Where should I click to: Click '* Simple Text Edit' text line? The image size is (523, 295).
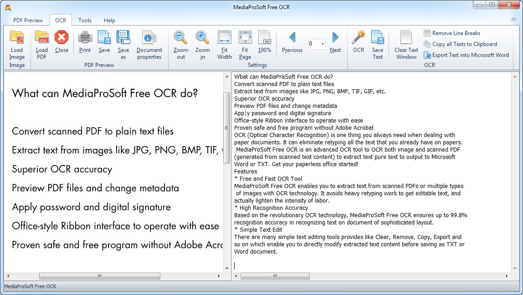pyautogui.click(x=258, y=229)
